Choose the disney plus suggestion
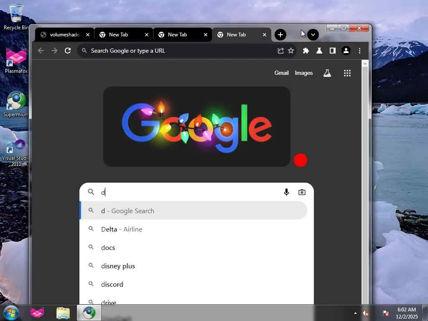Image resolution: width=428 pixels, height=321 pixels. (x=193, y=266)
